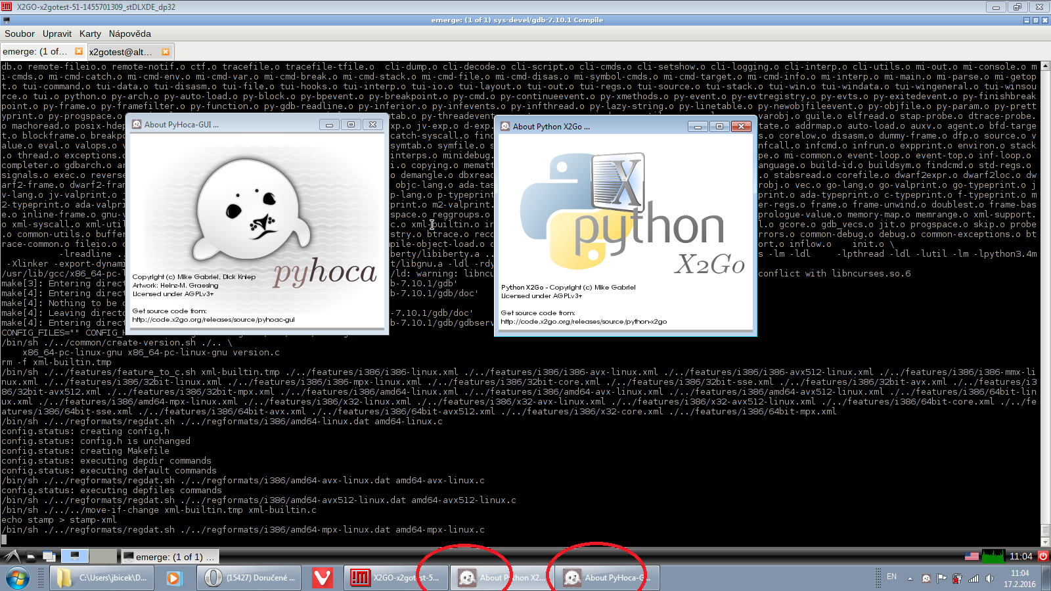Maximize the About PyHoca-GUI dialog

pyautogui.click(x=351, y=124)
